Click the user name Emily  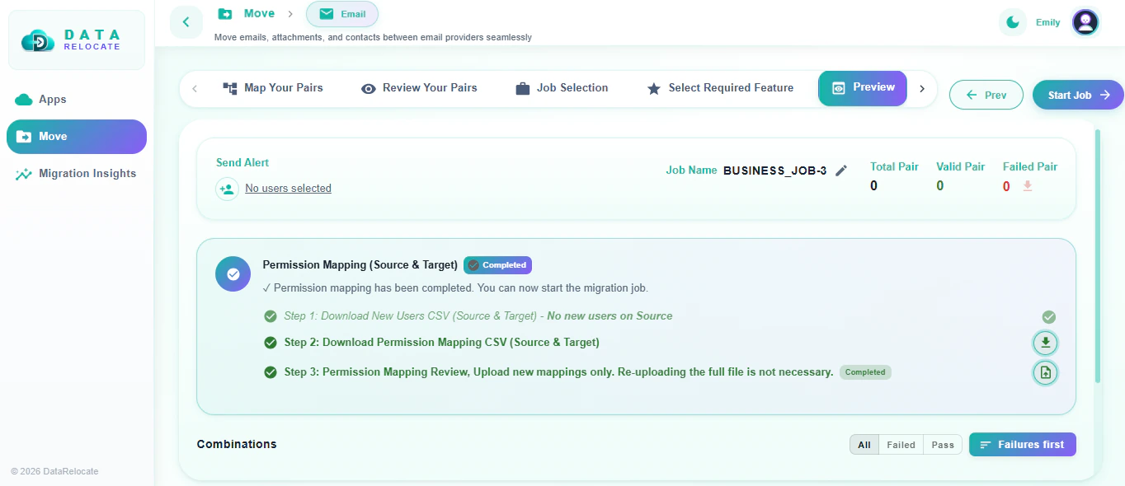click(1048, 22)
